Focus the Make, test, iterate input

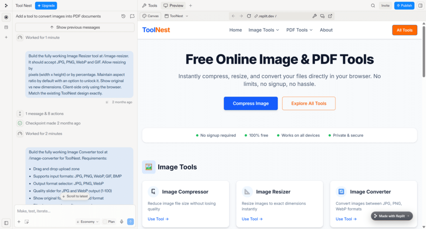75,211
